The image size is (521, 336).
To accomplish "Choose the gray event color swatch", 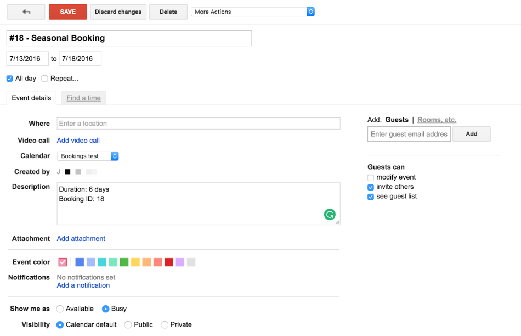I will tap(191, 262).
